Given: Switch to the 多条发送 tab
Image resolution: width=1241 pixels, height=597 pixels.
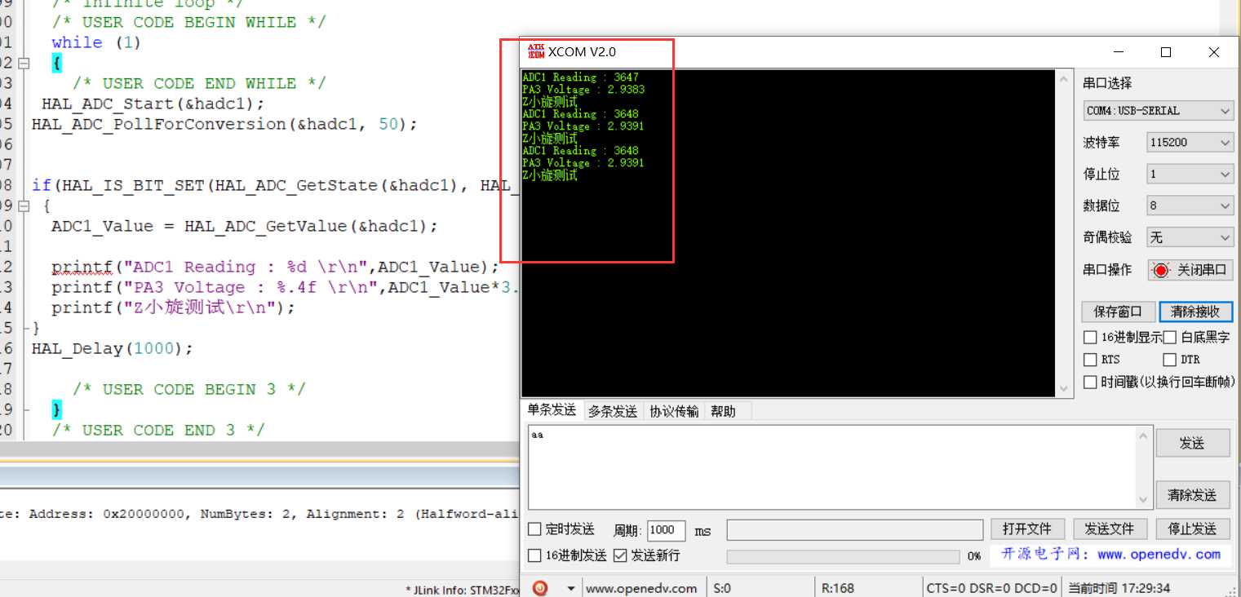Looking at the screenshot, I should (x=613, y=412).
